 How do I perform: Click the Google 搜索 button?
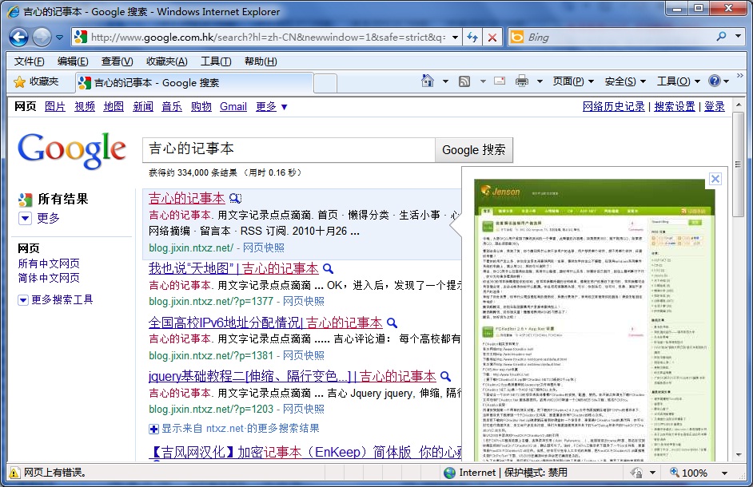click(x=473, y=149)
